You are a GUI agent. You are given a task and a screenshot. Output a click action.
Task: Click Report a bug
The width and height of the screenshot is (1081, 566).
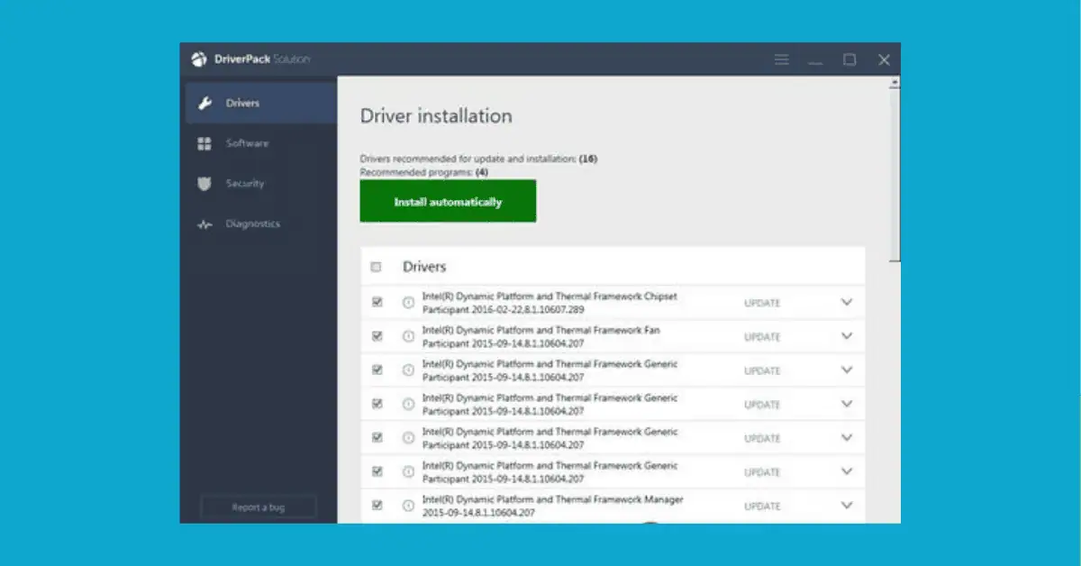(258, 507)
